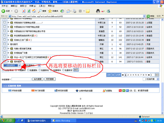Open the History clock icon
Image resolution: width=164 pixels, height=123 pixels.
click(x=62, y=11)
